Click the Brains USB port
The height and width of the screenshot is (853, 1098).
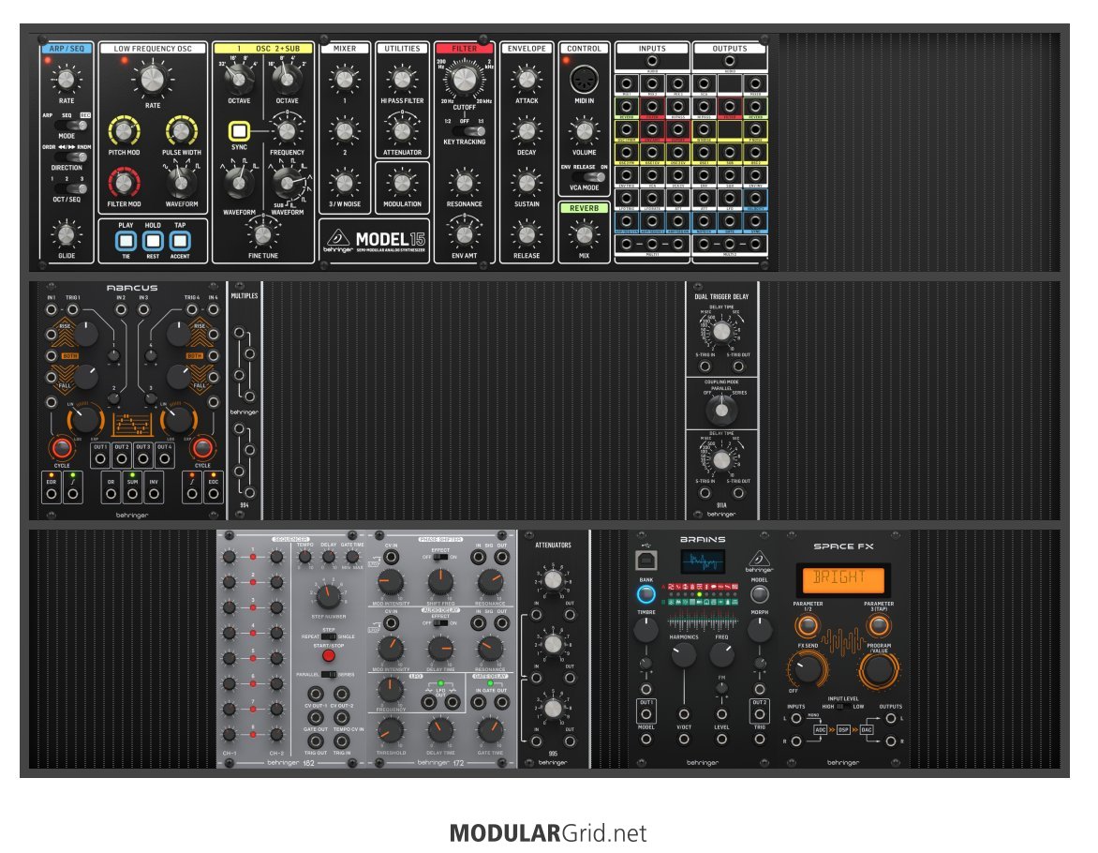tap(645, 560)
